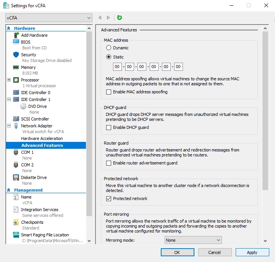Click the Diskette Drive floppy icon
Screen dimensions: 275x262
(x=16, y=177)
